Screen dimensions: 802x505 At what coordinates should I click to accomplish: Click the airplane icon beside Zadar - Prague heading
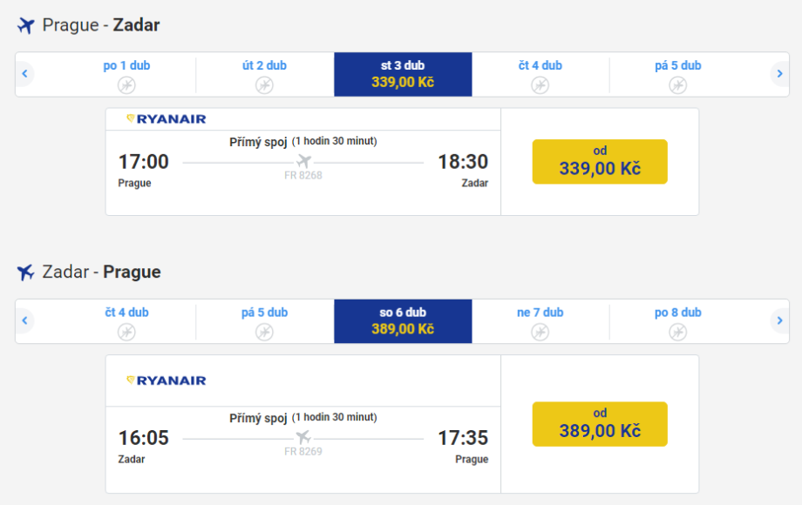pos(25,273)
